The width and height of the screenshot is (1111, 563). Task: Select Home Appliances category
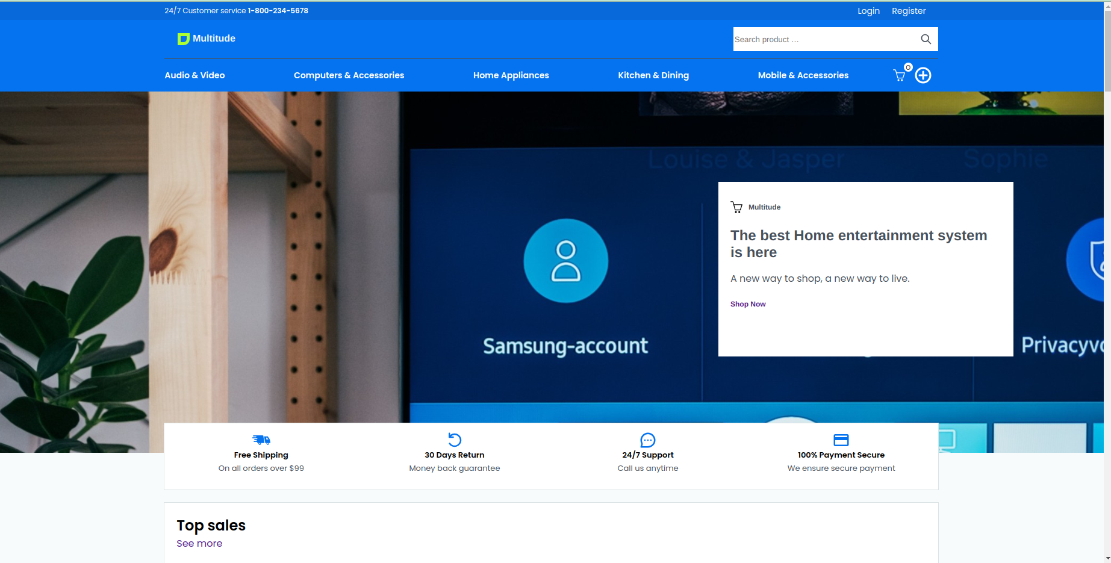click(511, 75)
